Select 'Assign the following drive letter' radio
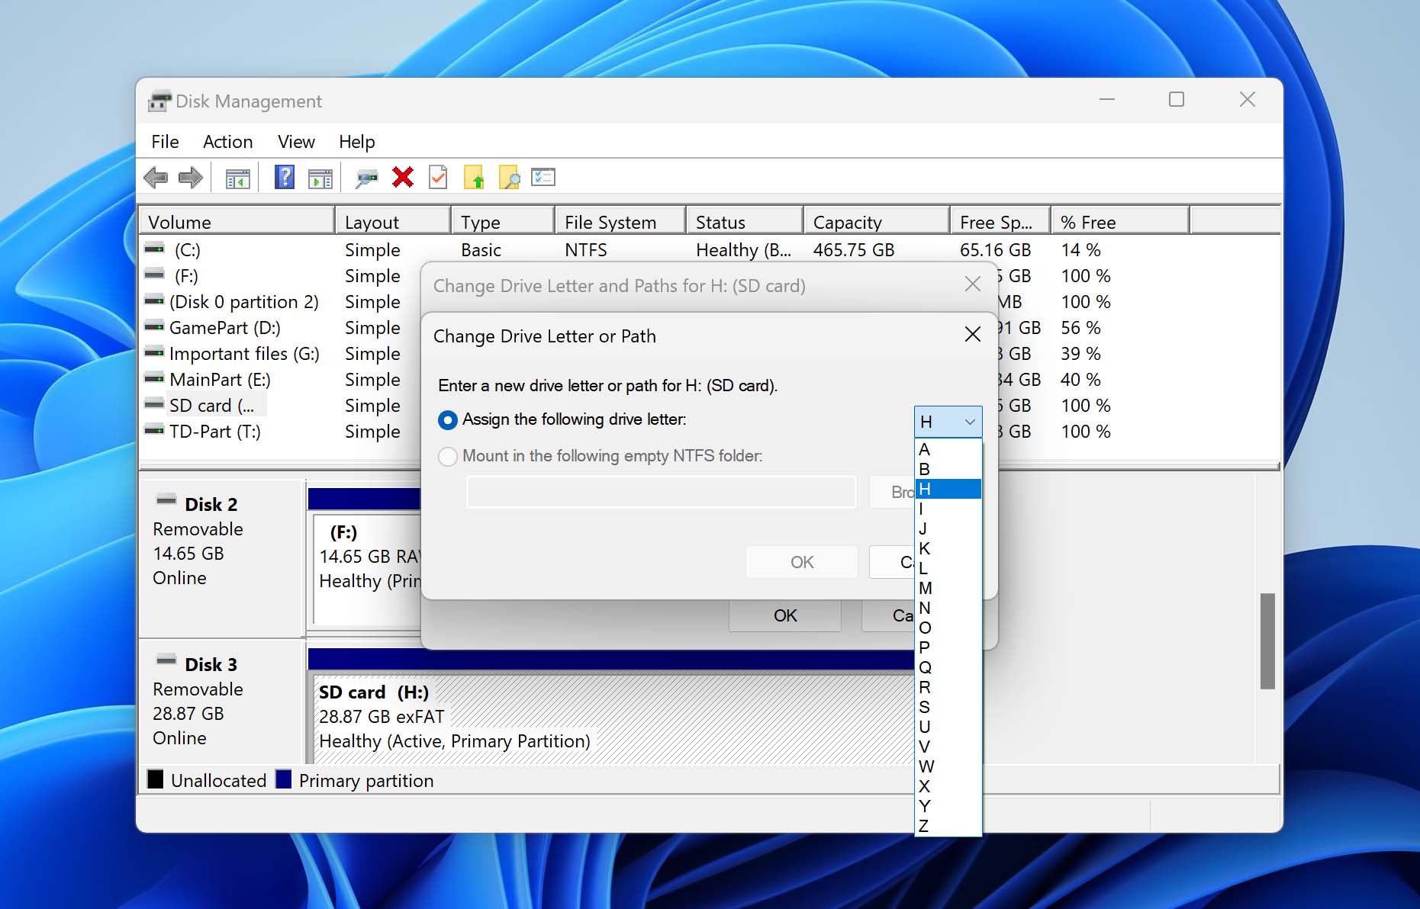 click(448, 420)
